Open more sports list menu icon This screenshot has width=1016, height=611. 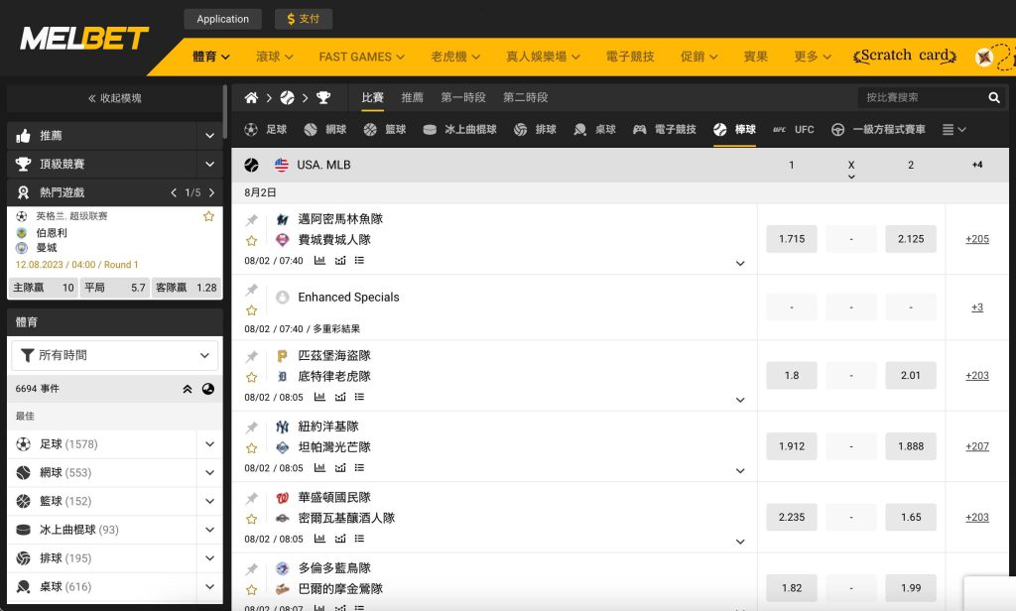click(953, 130)
